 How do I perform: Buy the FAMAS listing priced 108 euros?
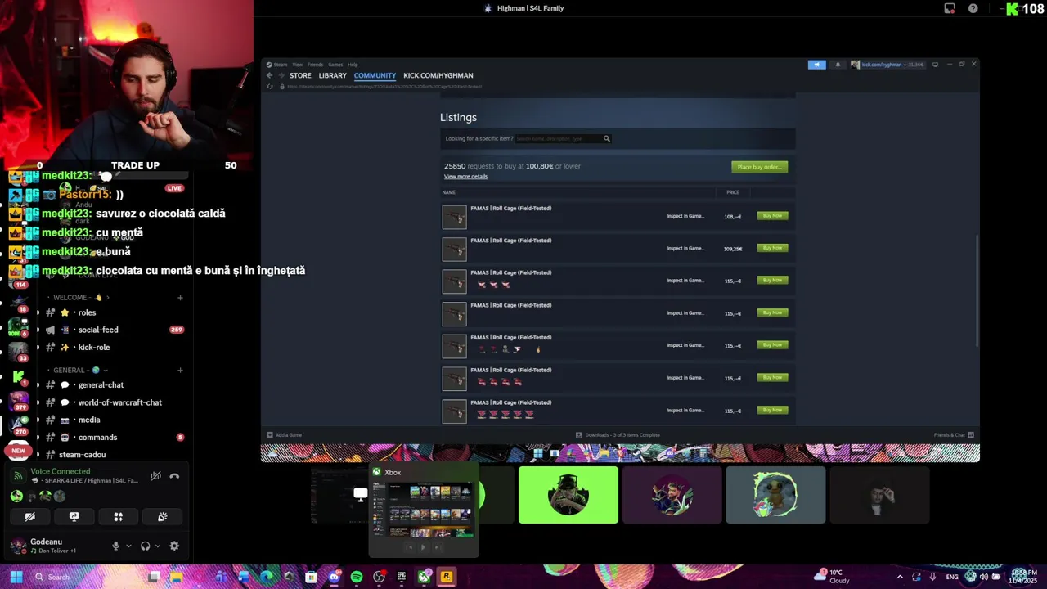coord(772,216)
